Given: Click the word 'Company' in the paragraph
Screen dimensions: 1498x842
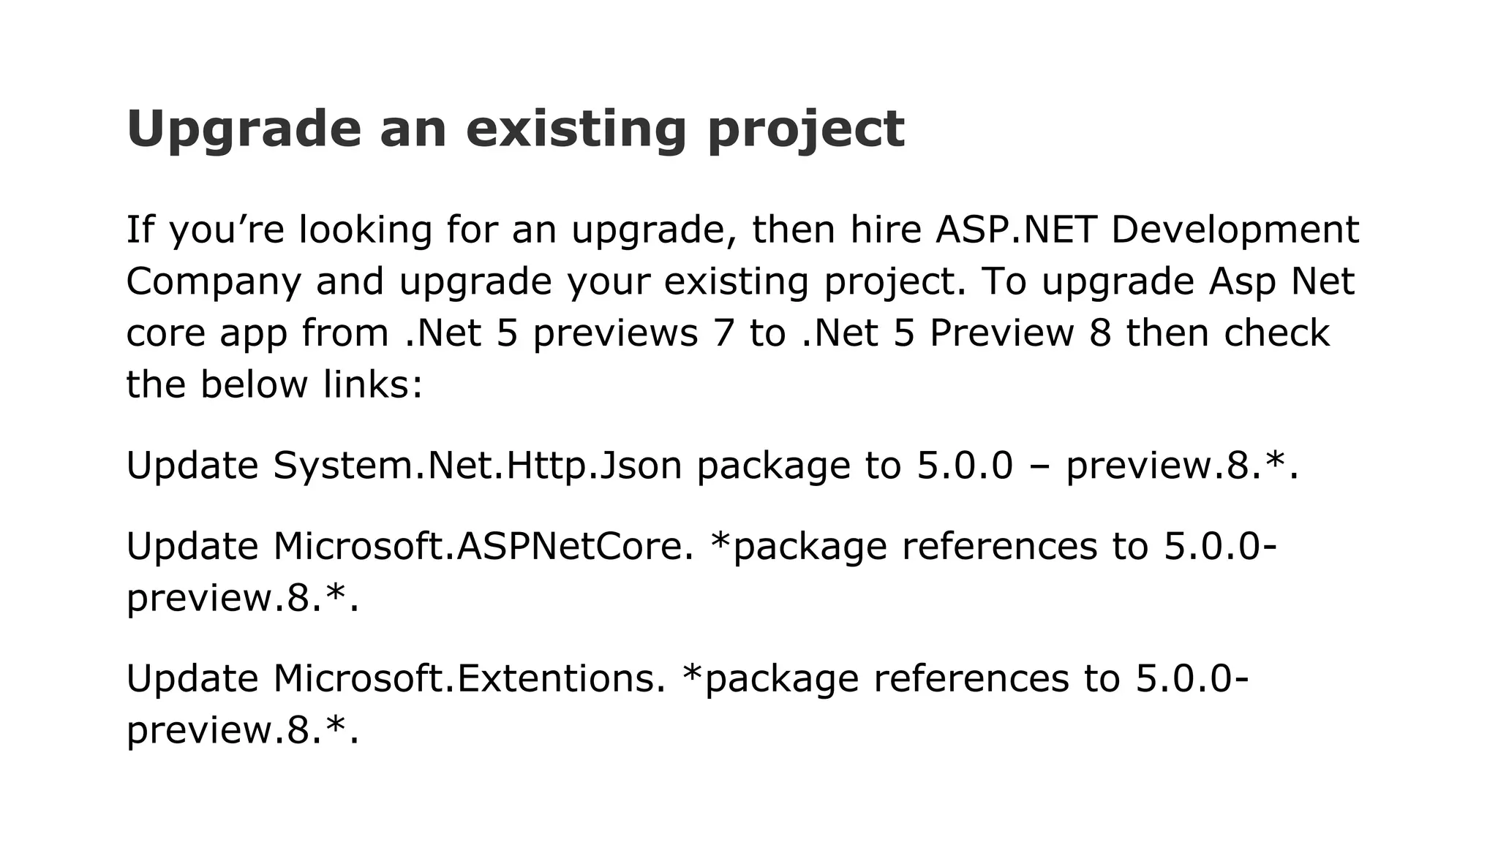Looking at the screenshot, I should tap(214, 283).
